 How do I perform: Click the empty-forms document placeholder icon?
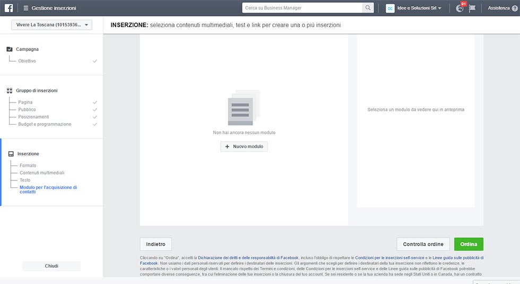coord(244,107)
